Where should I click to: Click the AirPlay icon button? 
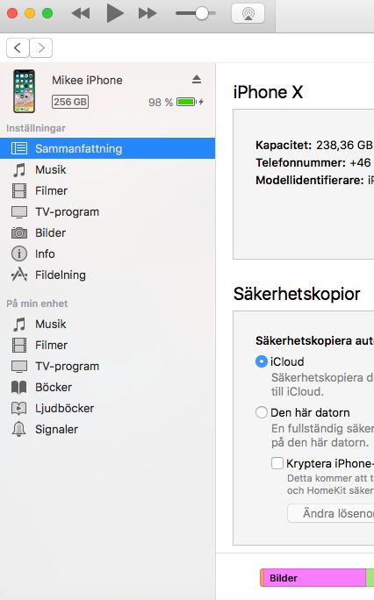point(248,14)
